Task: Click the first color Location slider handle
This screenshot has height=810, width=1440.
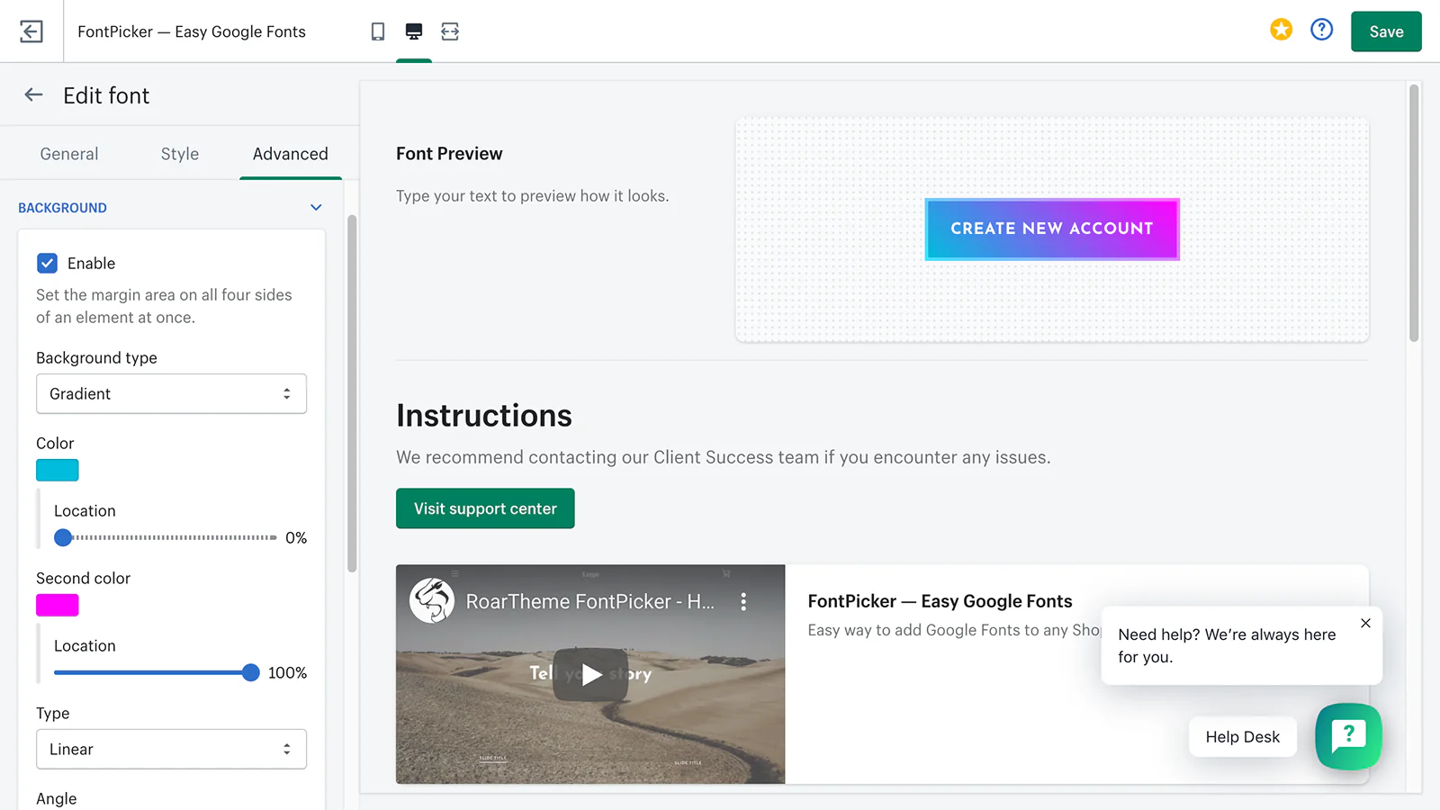Action: [63, 537]
